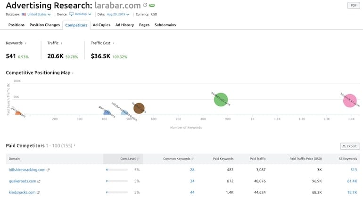Click the pink kindsnacks.com bubble
Image resolution: width=363 pixels, height=199 pixels.
click(350, 101)
